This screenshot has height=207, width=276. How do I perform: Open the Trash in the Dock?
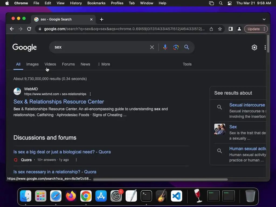(250, 196)
